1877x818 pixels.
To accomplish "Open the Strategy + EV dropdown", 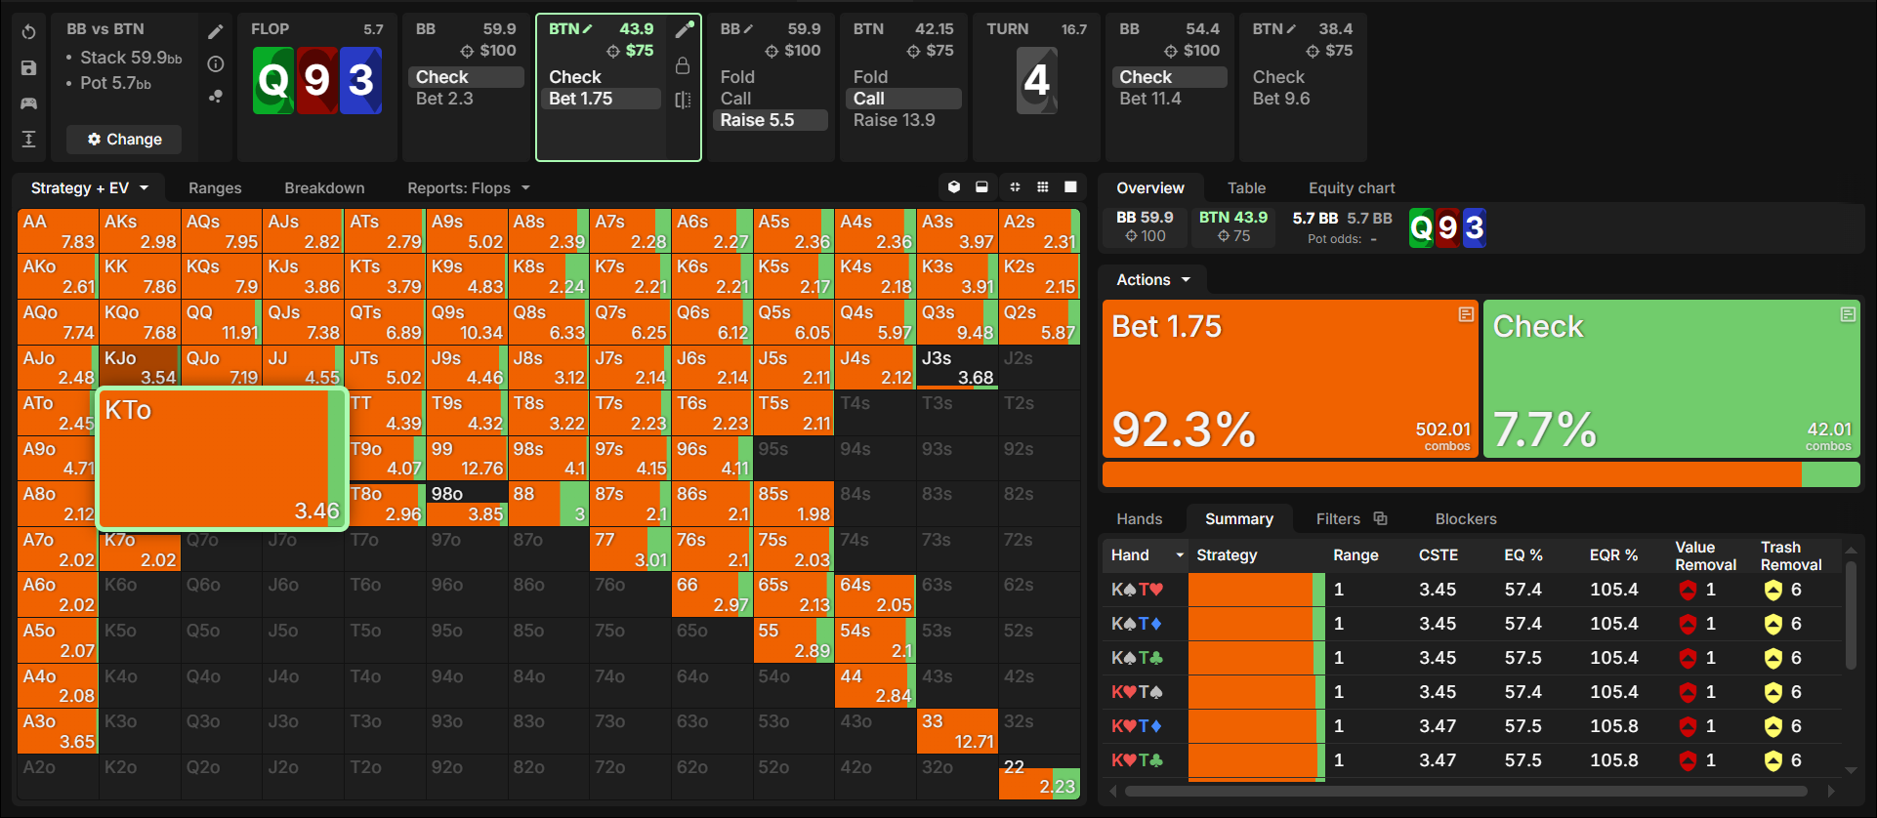I will 89,188.
